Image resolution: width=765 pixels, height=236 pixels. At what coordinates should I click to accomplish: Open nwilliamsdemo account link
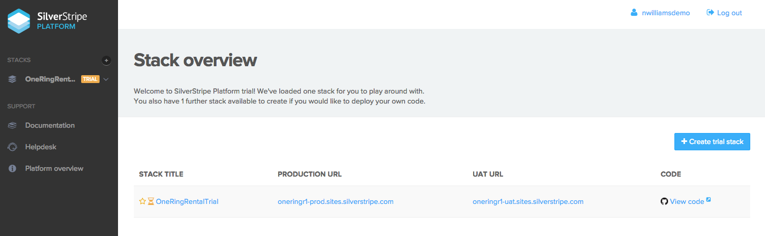click(666, 13)
